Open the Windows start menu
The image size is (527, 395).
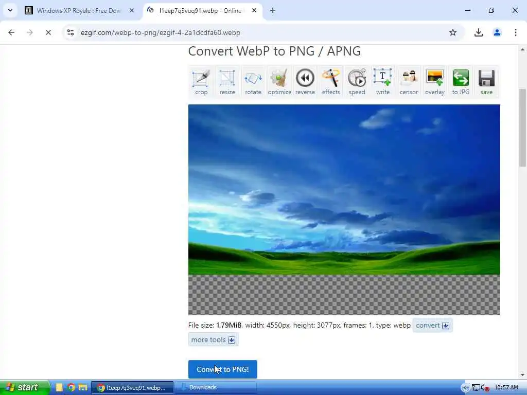pyautogui.click(x=24, y=388)
